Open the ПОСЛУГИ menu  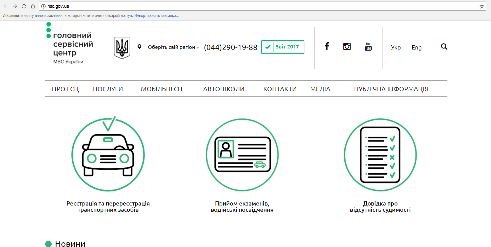pyautogui.click(x=108, y=89)
